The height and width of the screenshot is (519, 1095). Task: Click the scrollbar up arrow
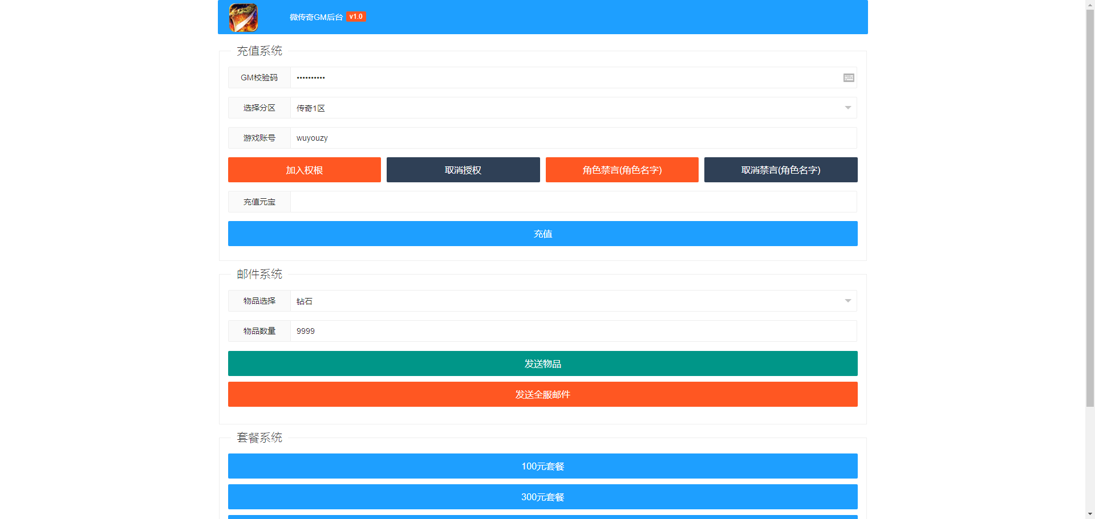tap(1090, 4)
